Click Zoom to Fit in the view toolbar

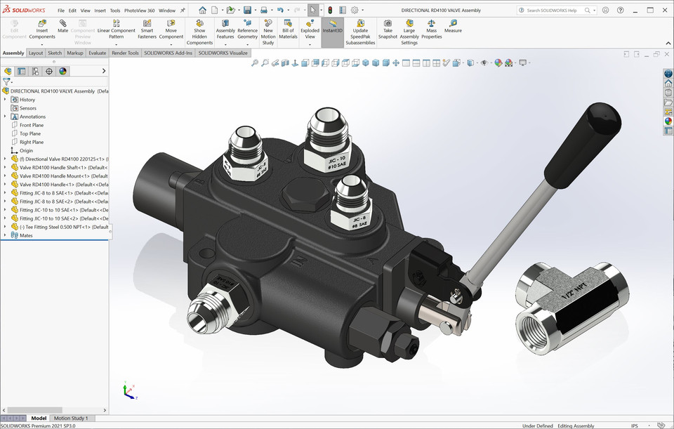[x=255, y=62]
